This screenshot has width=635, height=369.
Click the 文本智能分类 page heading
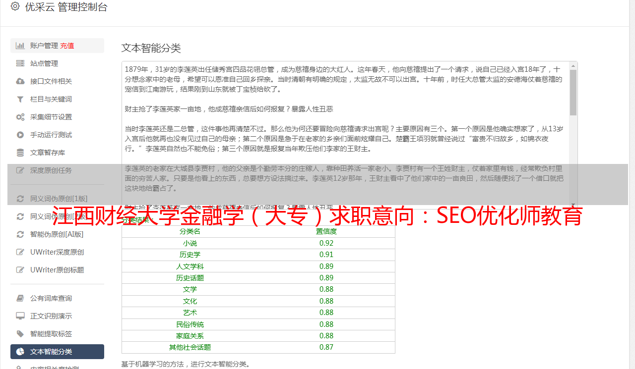click(x=151, y=48)
